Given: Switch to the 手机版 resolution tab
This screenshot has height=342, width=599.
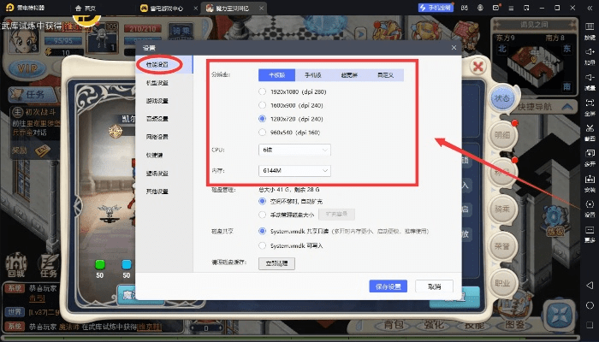Looking at the screenshot, I should 313,75.
